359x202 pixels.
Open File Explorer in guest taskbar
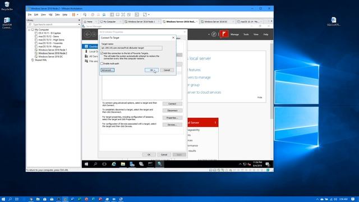(x=123, y=164)
